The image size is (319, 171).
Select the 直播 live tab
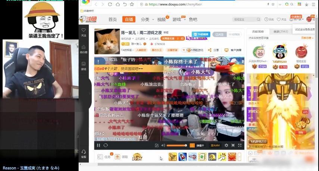[x=129, y=19]
